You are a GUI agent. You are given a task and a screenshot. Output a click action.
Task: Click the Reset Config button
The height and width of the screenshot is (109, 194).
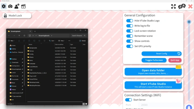[161, 54]
